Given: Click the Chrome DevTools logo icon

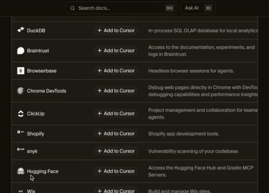Looking at the screenshot, I should (21, 91).
